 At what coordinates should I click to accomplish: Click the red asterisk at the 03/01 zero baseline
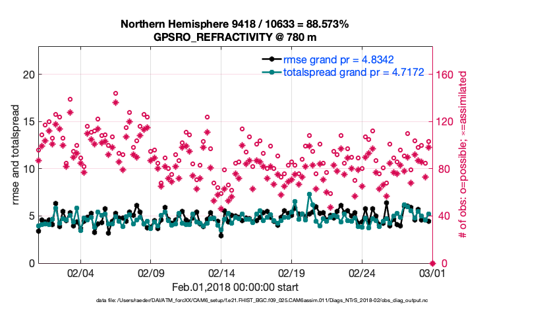click(x=432, y=263)
